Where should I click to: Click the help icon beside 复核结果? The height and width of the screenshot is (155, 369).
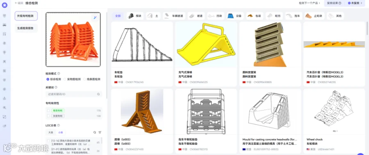(x=340, y=3)
